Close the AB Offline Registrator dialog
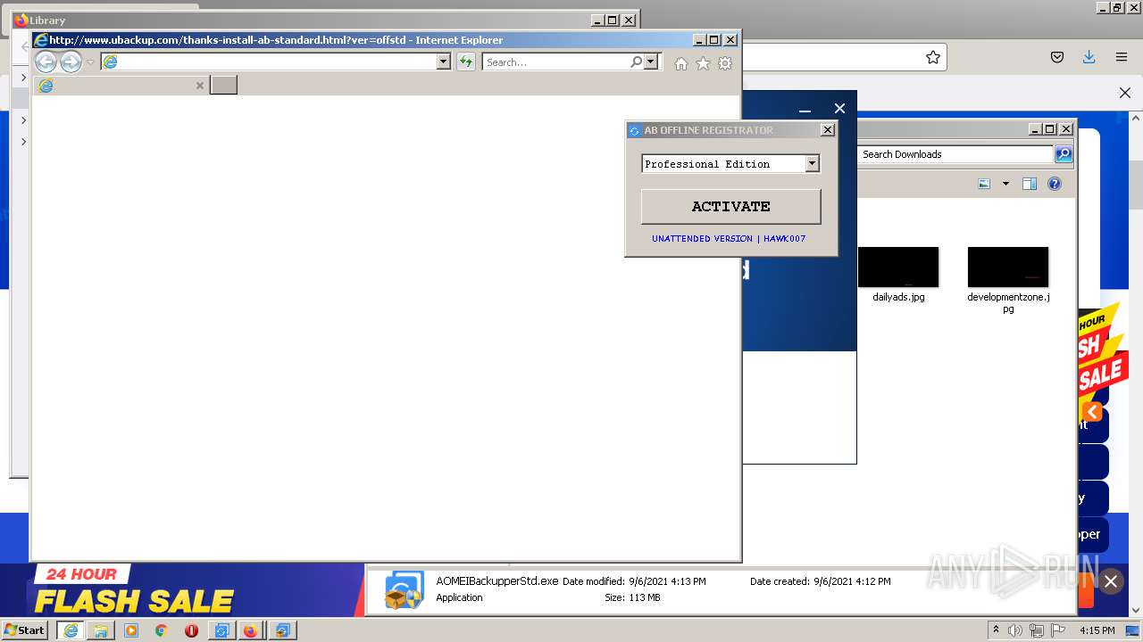Screen dimensions: 1143x642 (x=827, y=130)
